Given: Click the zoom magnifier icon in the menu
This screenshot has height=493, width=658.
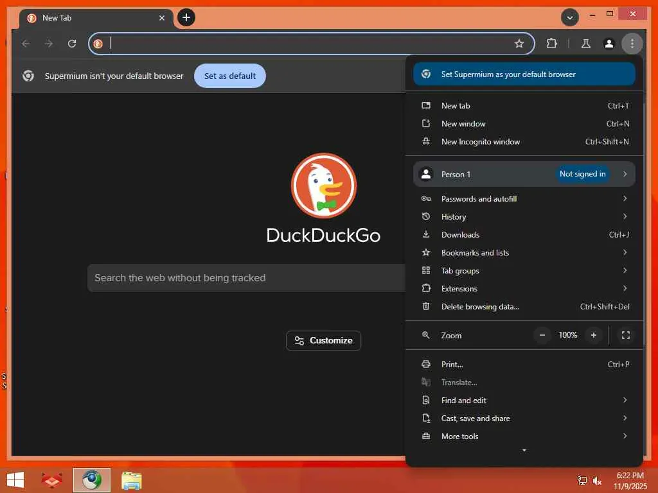Looking at the screenshot, I should point(426,335).
